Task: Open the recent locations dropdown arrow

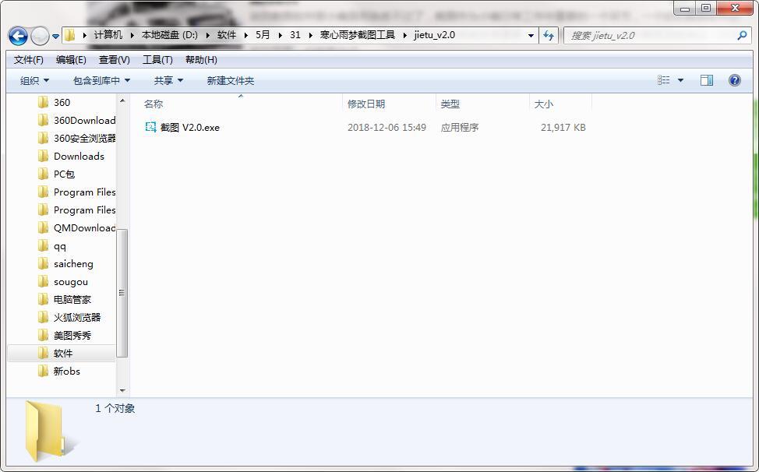Action: tap(55, 37)
